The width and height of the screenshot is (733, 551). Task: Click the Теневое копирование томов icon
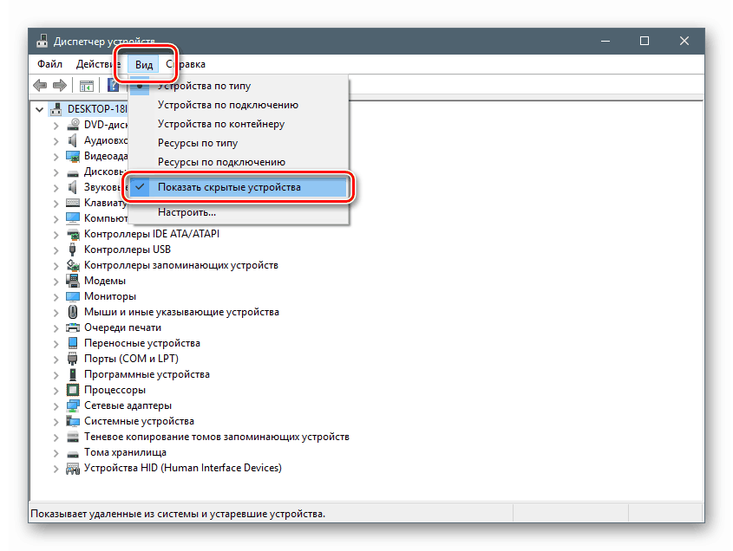pyautogui.click(x=73, y=437)
